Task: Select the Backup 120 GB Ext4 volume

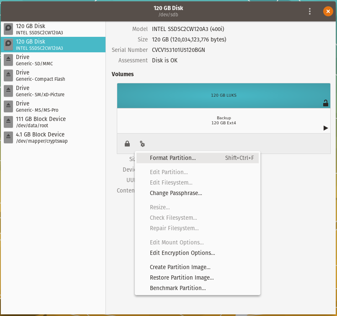Action: click(223, 121)
